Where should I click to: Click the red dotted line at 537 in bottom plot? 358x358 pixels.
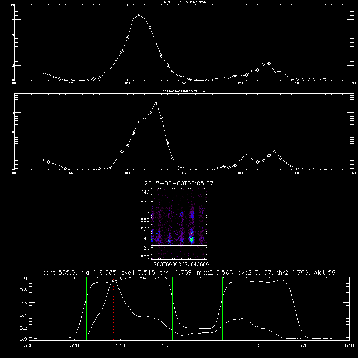pos(114,308)
